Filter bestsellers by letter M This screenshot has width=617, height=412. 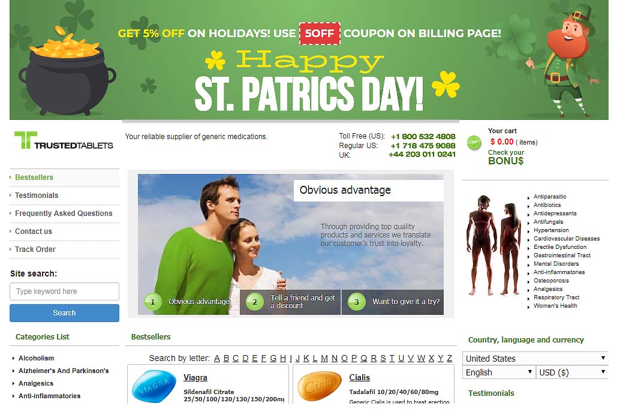point(324,358)
